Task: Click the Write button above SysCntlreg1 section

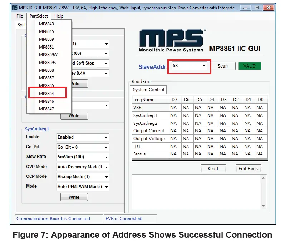Action: [x=74, y=116]
